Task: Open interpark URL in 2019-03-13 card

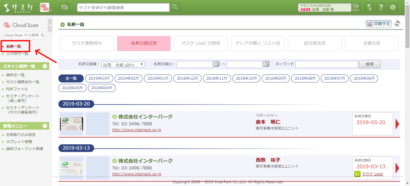Action: click(137, 174)
